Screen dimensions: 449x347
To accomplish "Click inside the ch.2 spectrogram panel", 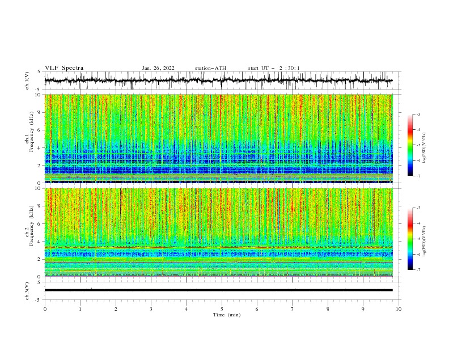I will 218,232.
